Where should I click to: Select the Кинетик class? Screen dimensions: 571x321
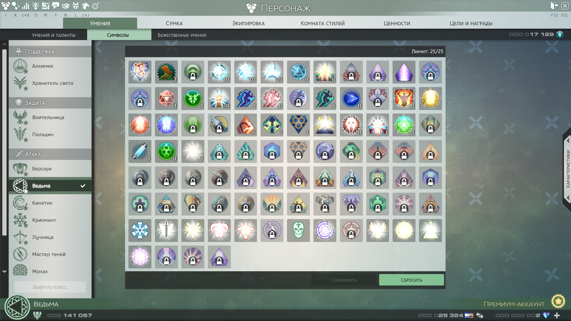[50, 203]
